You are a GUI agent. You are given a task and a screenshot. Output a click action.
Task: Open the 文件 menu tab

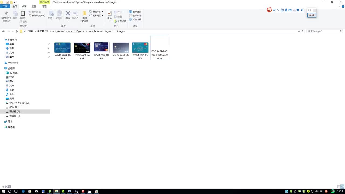coord(5,6)
